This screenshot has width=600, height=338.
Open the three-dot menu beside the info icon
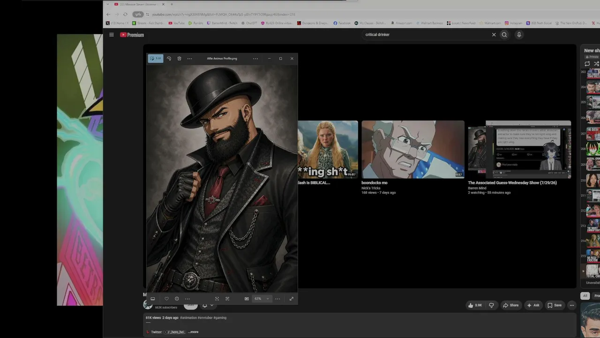pyautogui.click(x=187, y=299)
